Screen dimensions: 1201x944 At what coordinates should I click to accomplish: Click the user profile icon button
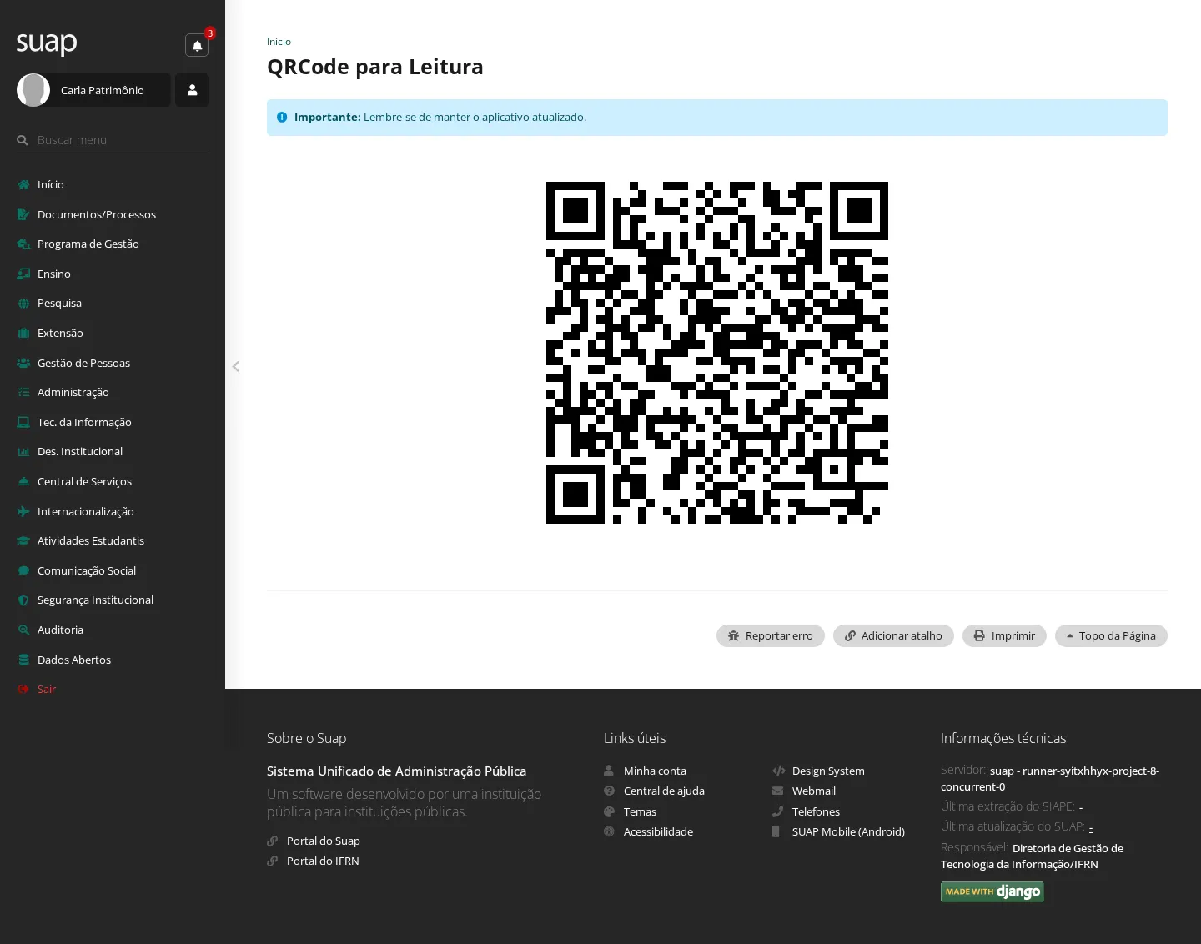coord(192,90)
